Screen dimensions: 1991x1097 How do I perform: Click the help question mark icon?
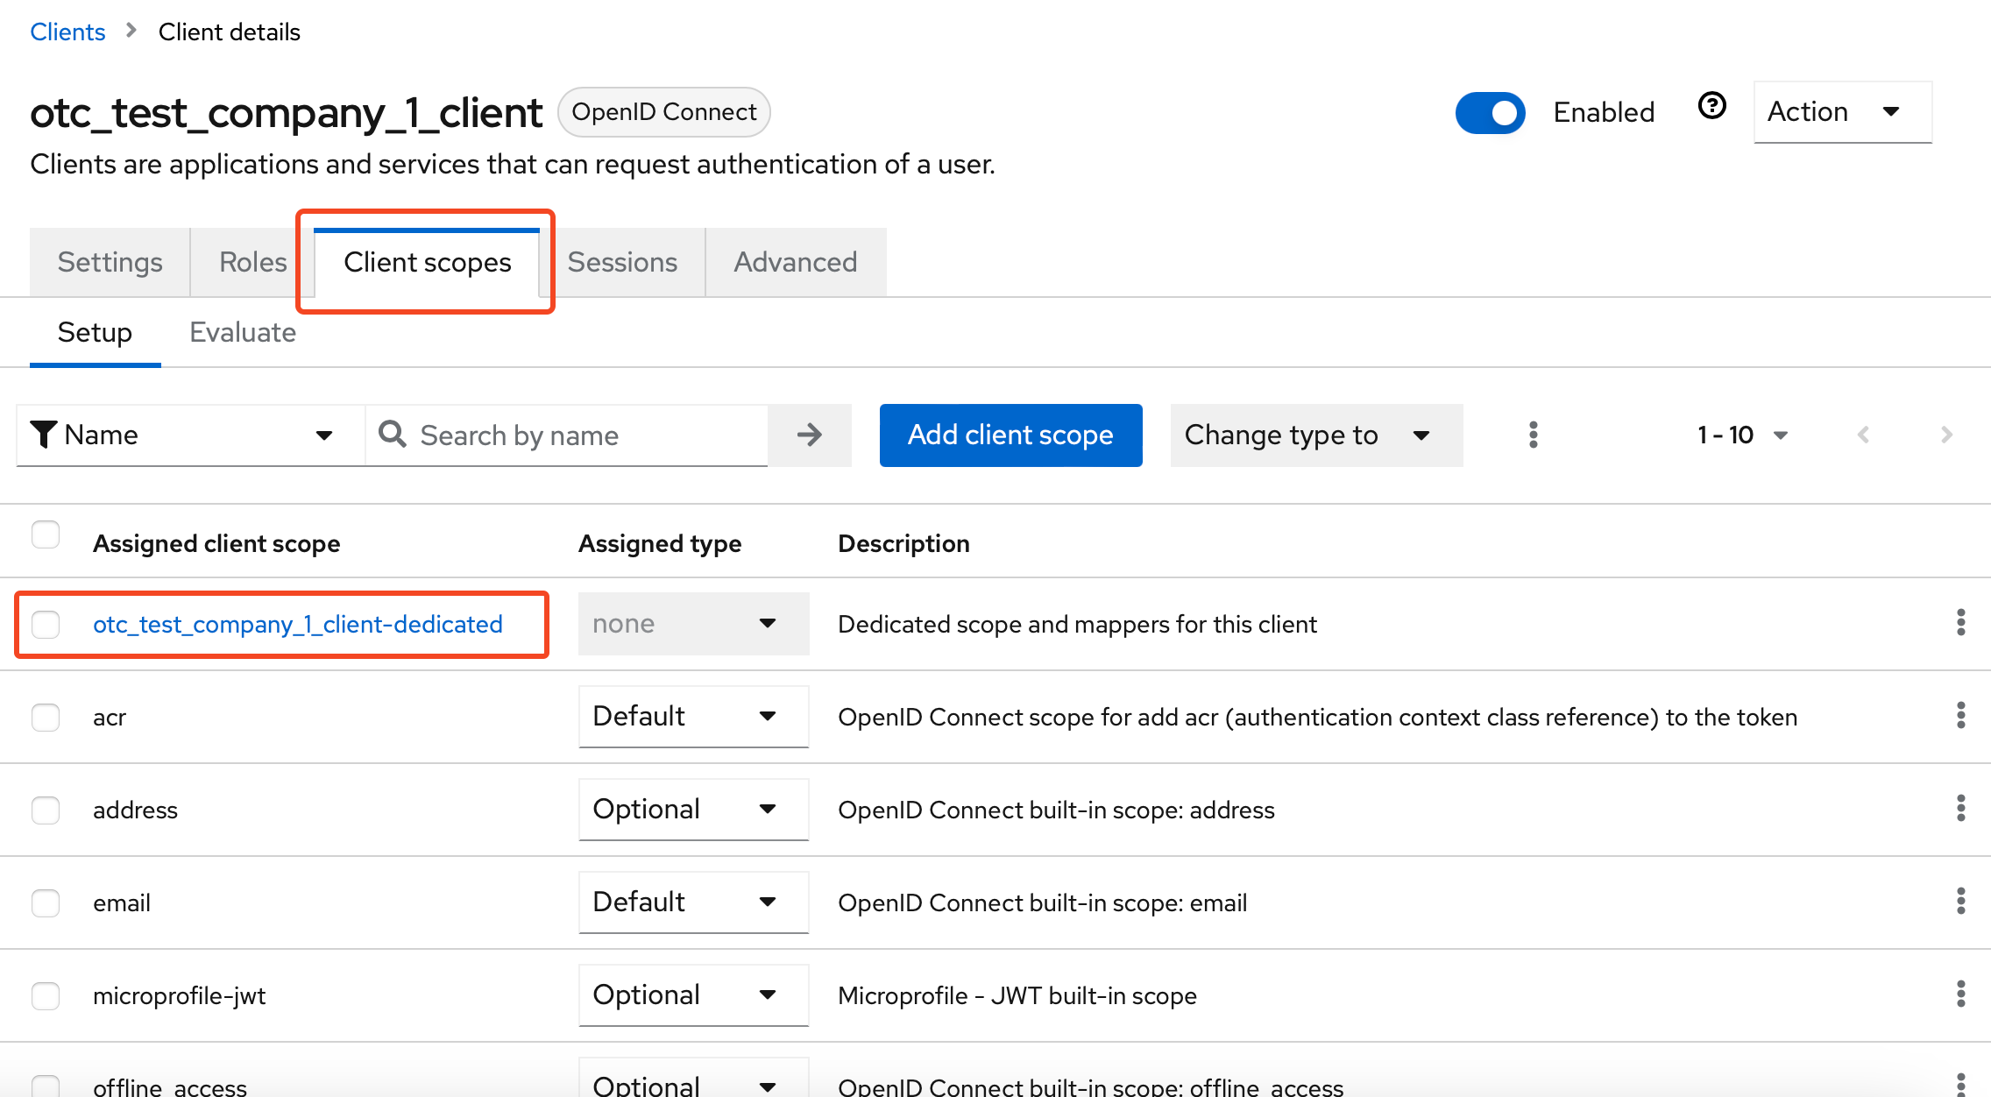[1711, 106]
